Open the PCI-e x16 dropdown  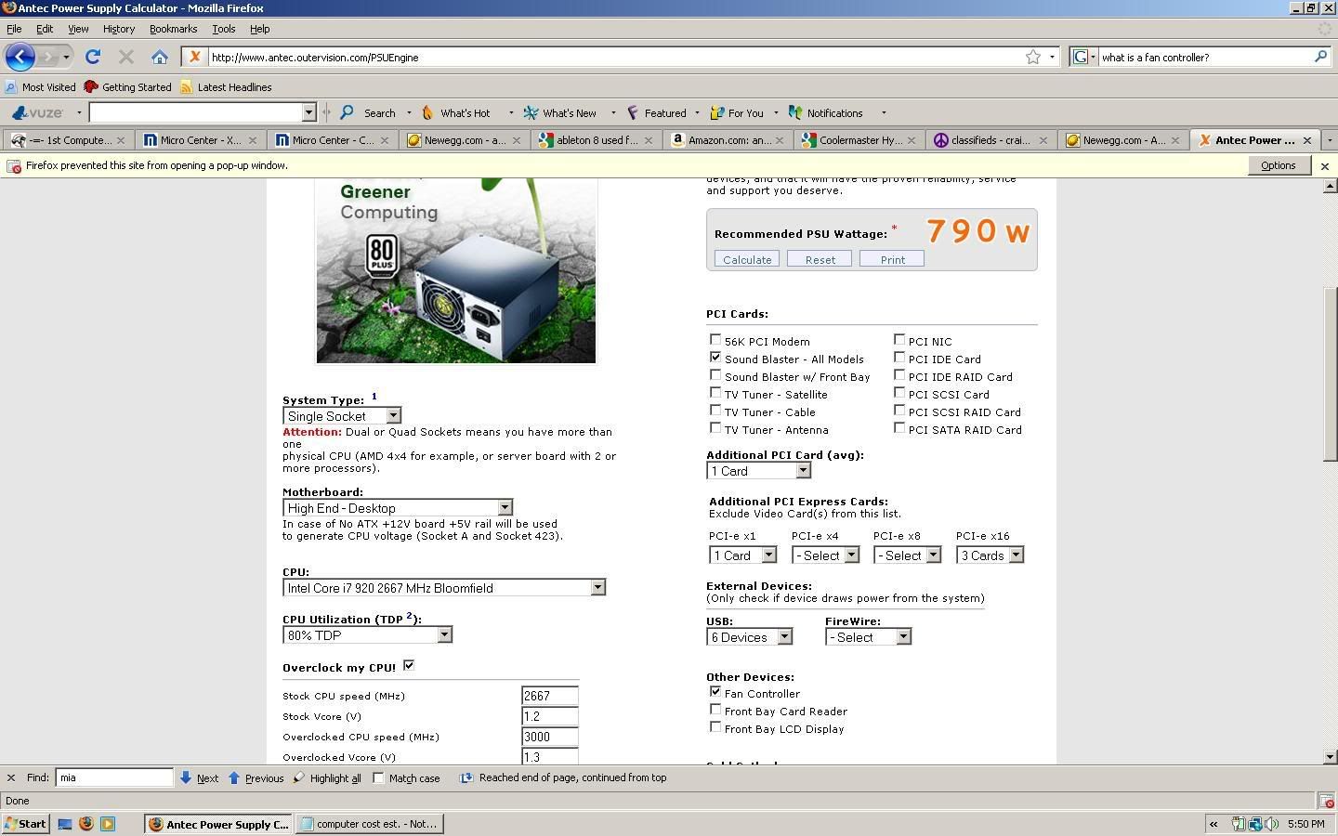coord(990,555)
